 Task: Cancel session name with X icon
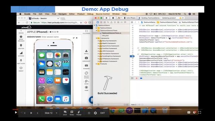coord(77,38)
